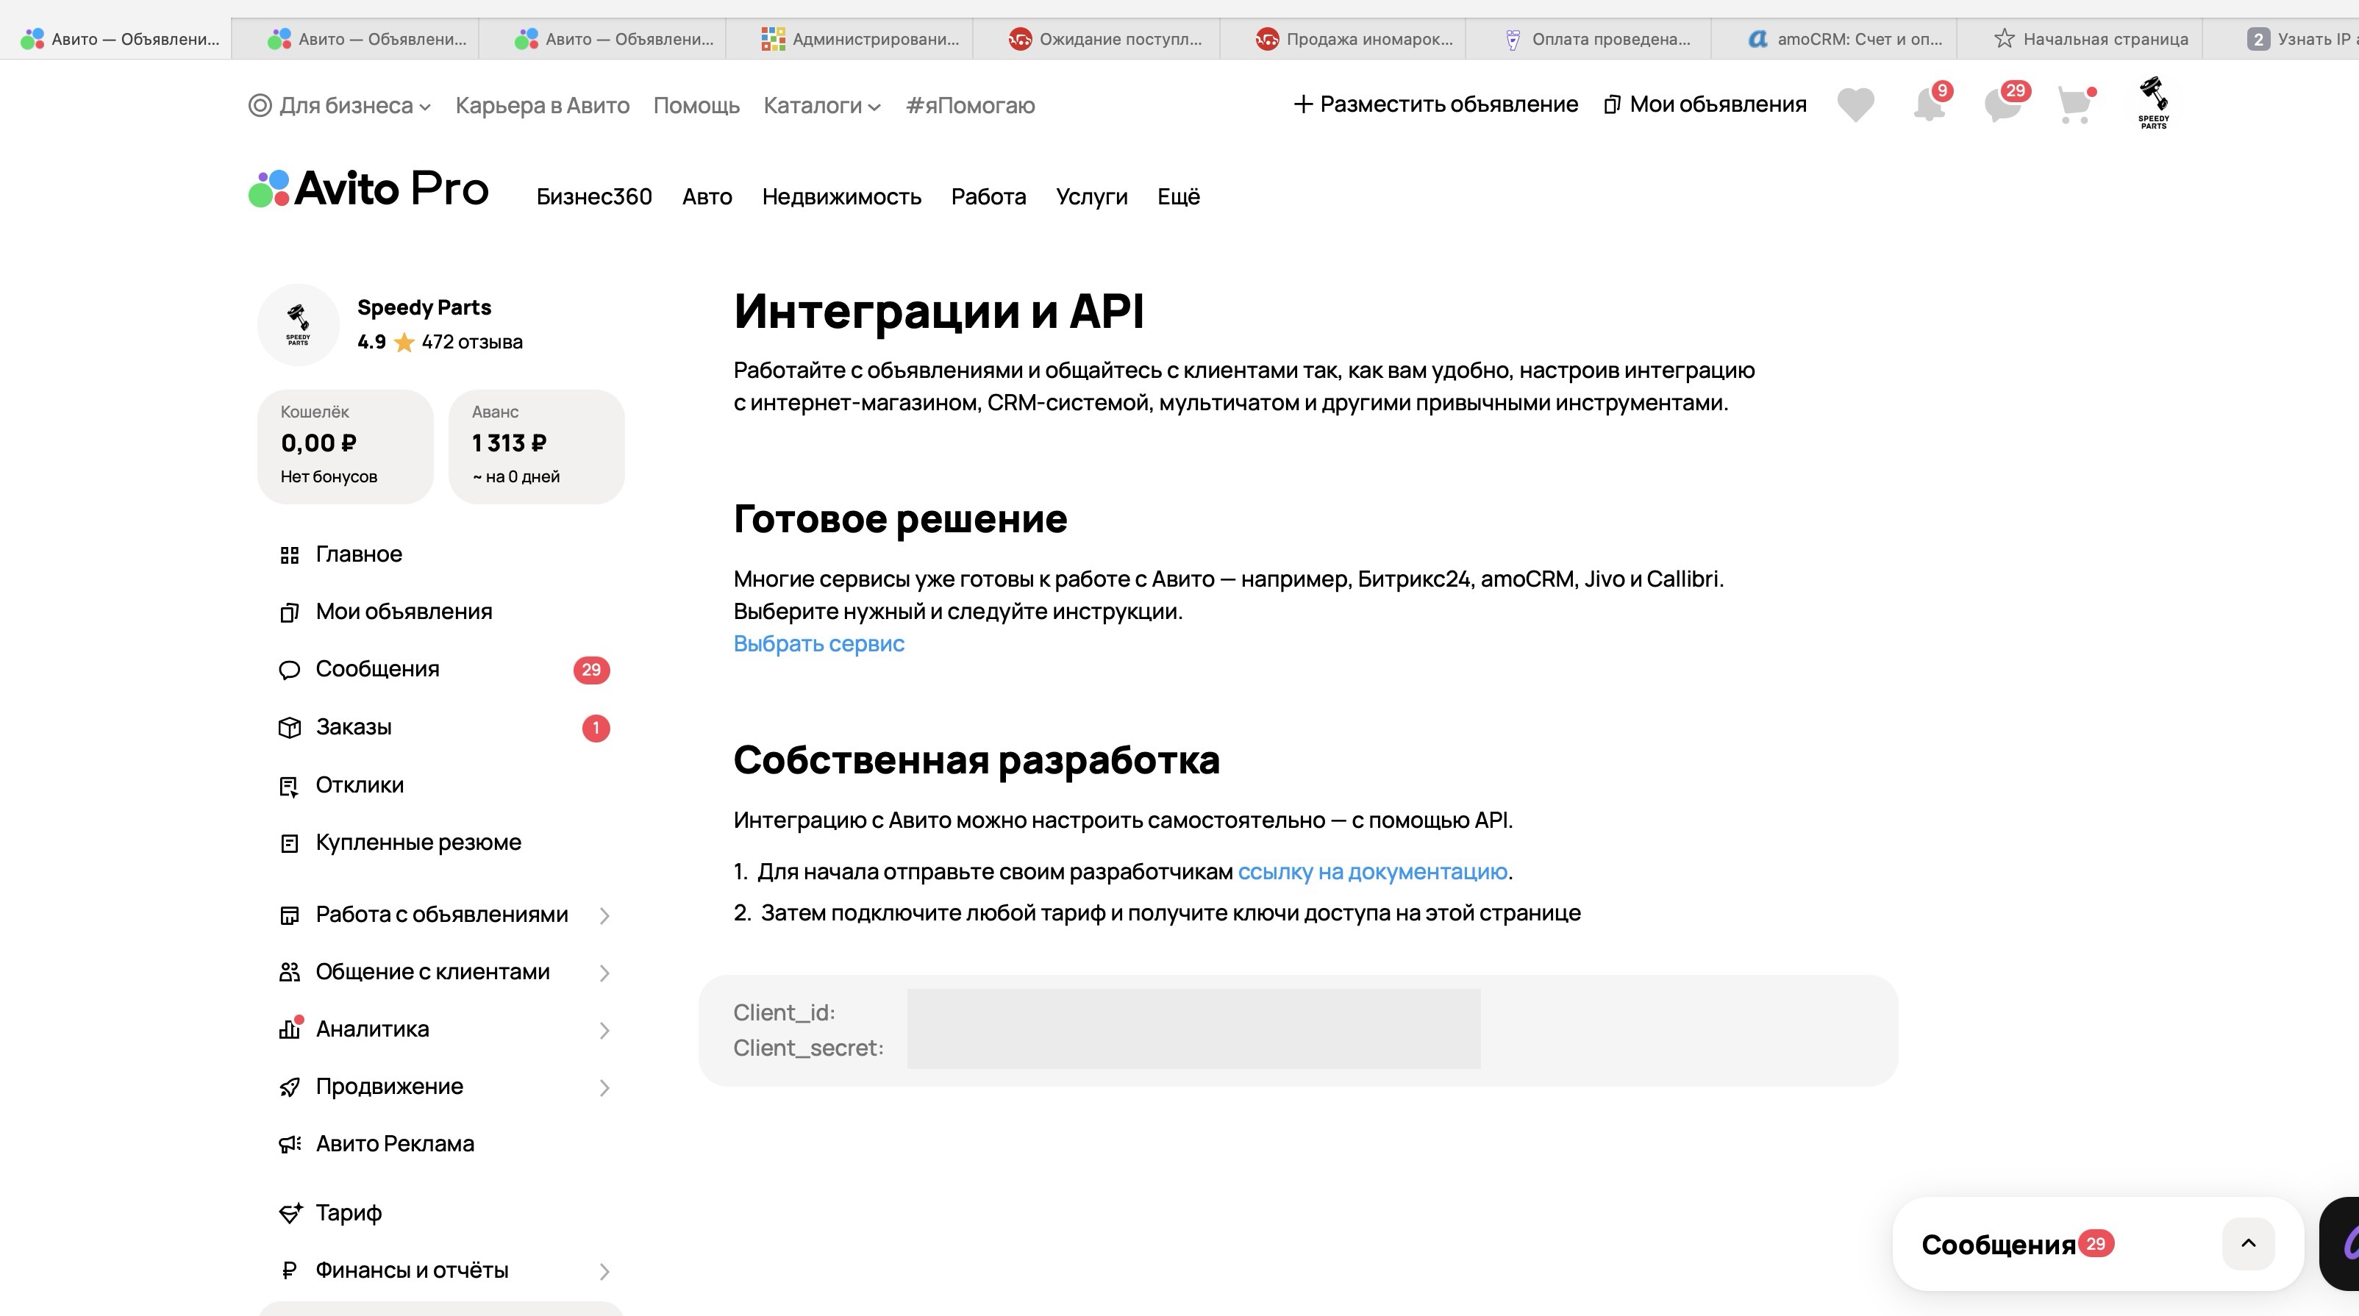Viewport: 2359px width, 1316px height.
Task: Open Speedy Parts profile avatar in header
Action: (2153, 103)
